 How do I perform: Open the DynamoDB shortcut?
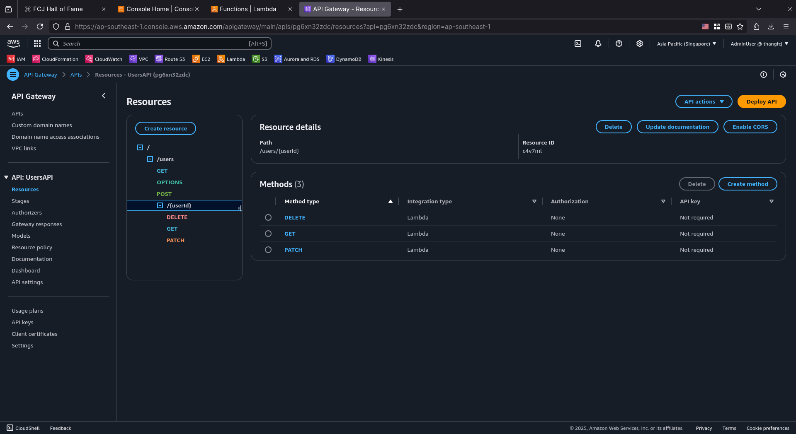pyautogui.click(x=344, y=59)
